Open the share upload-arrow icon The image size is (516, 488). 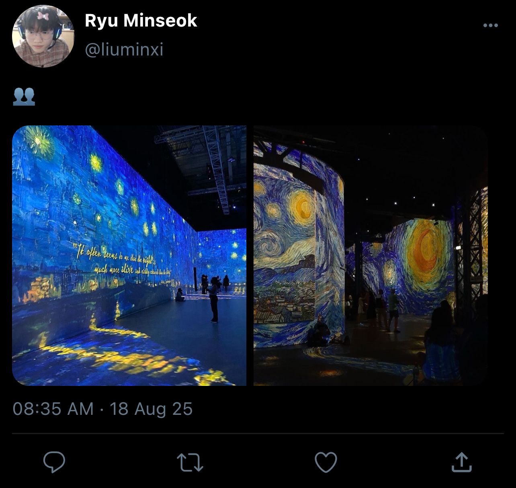pyautogui.click(x=461, y=462)
